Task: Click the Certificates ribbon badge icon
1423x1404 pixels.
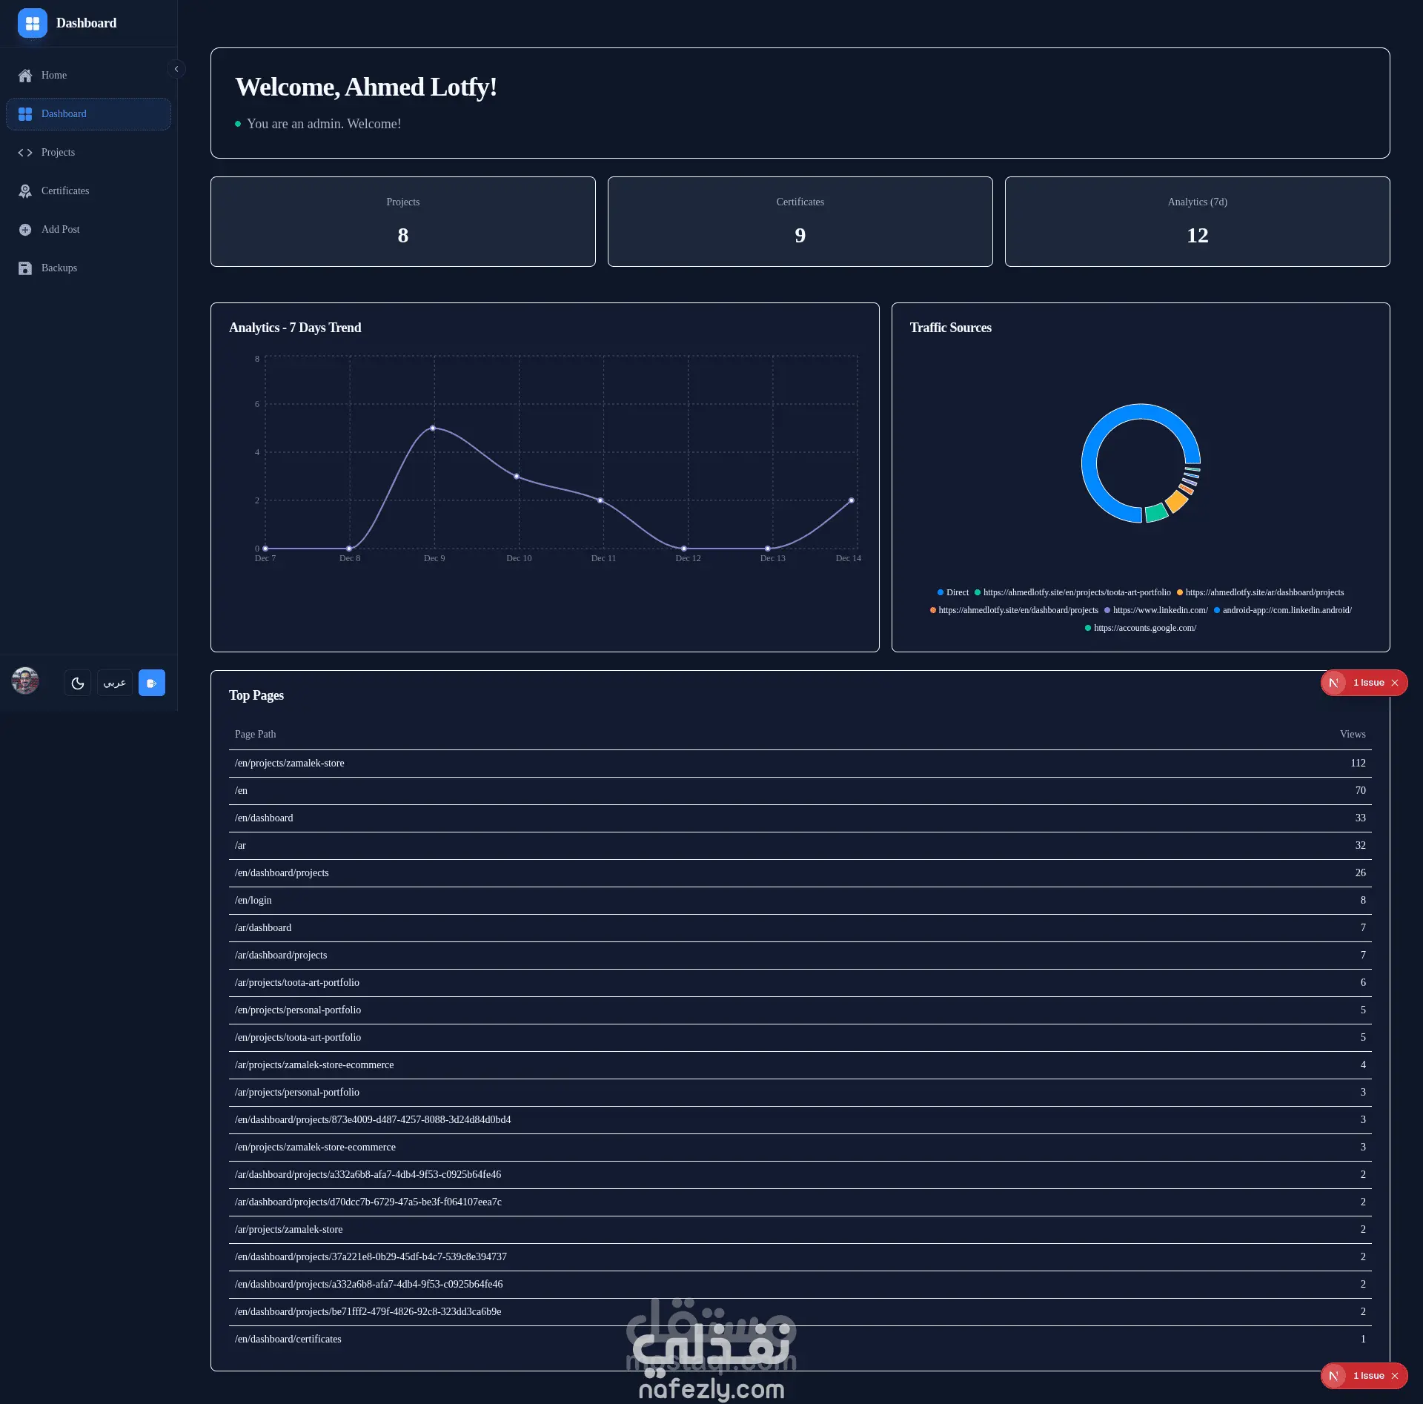Action: [25, 191]
